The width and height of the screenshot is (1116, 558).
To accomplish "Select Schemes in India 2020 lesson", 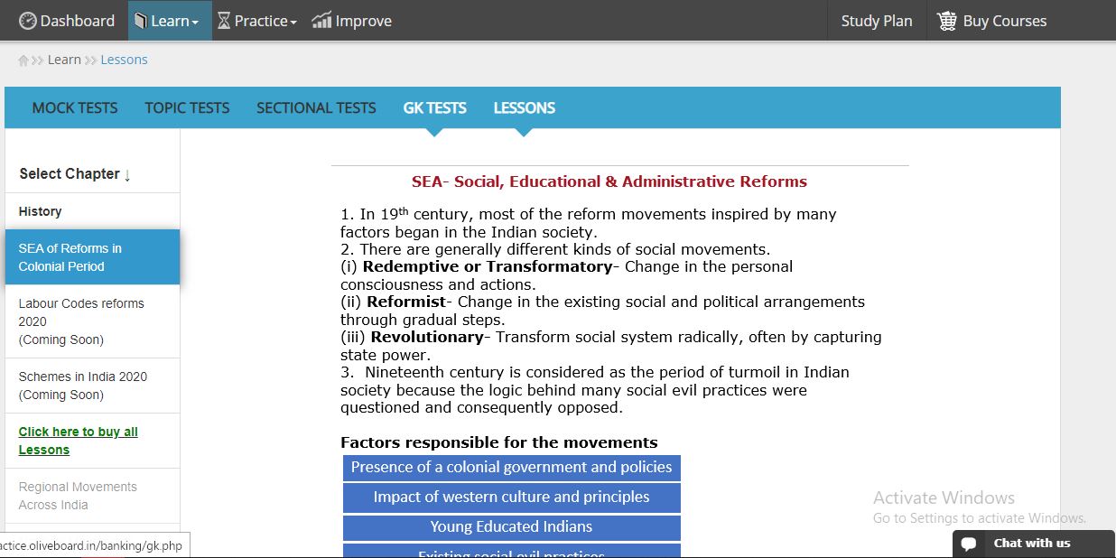I will click(92, 386).
